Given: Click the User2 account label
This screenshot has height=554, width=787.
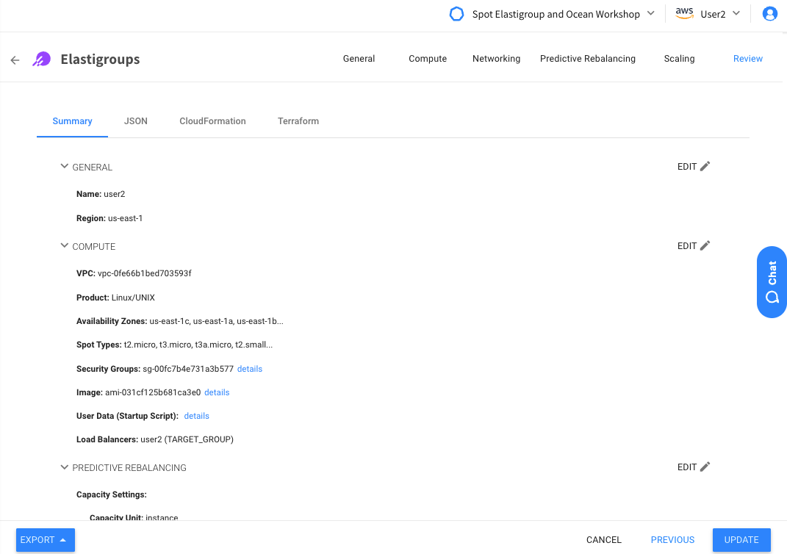Looking at the screenshot, I should [x=713, y=14].
